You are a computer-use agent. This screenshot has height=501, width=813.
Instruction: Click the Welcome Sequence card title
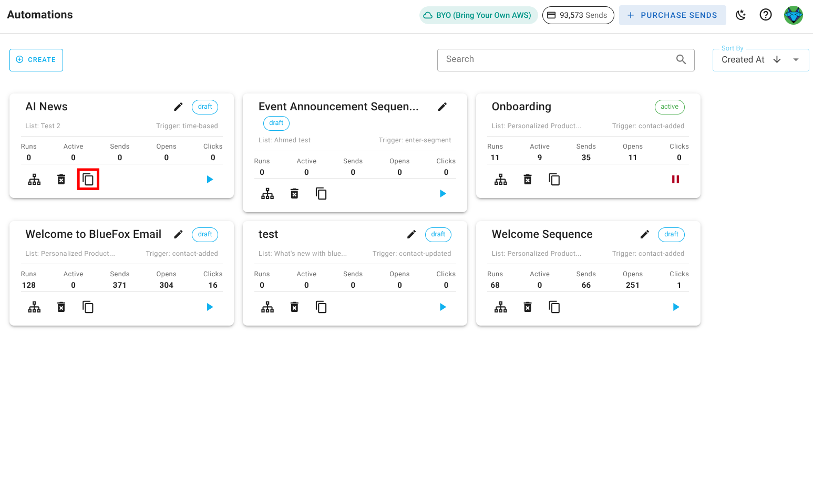tap(542, 234)
